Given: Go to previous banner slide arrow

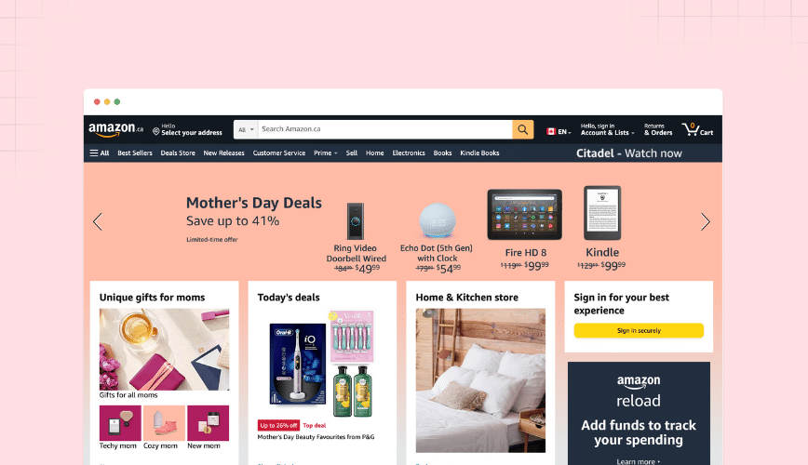Looking at the screenshot, I should [x=98, y=221].
